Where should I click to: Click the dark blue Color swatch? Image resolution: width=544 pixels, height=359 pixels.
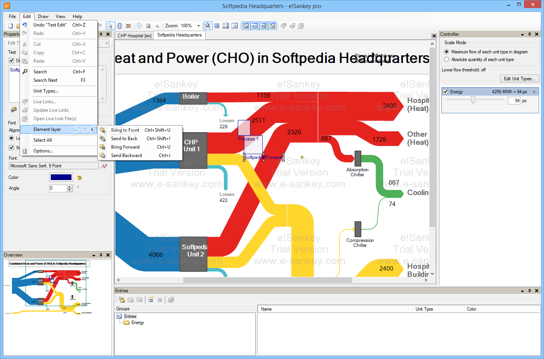[x=61, y=177]
